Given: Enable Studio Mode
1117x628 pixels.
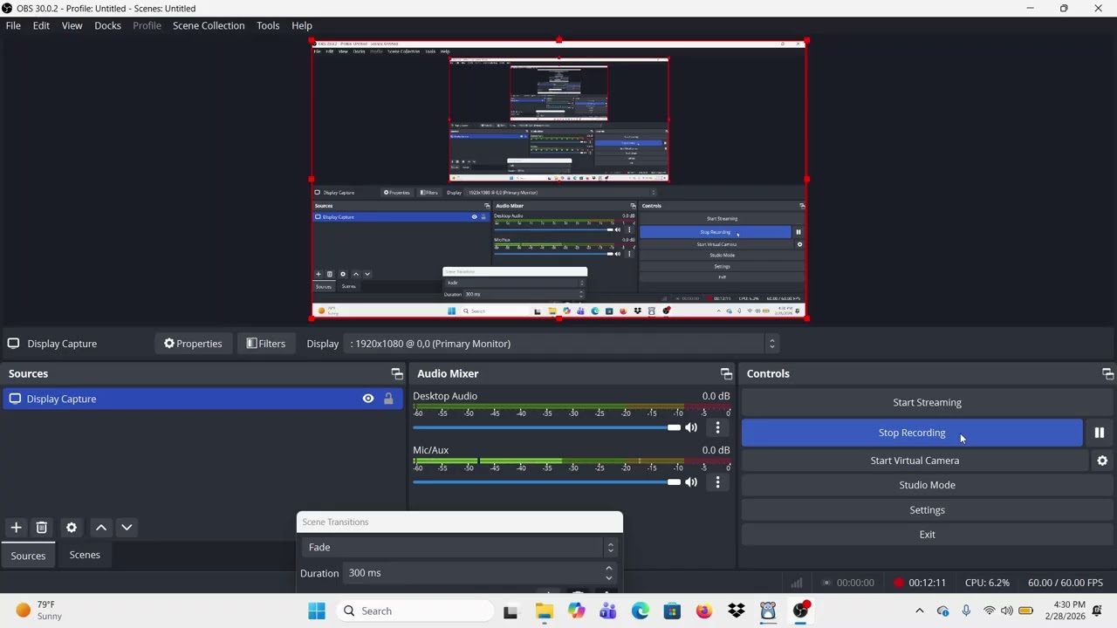Looking at the screenshot, I should pyautogui.click(x=927, y=485).
